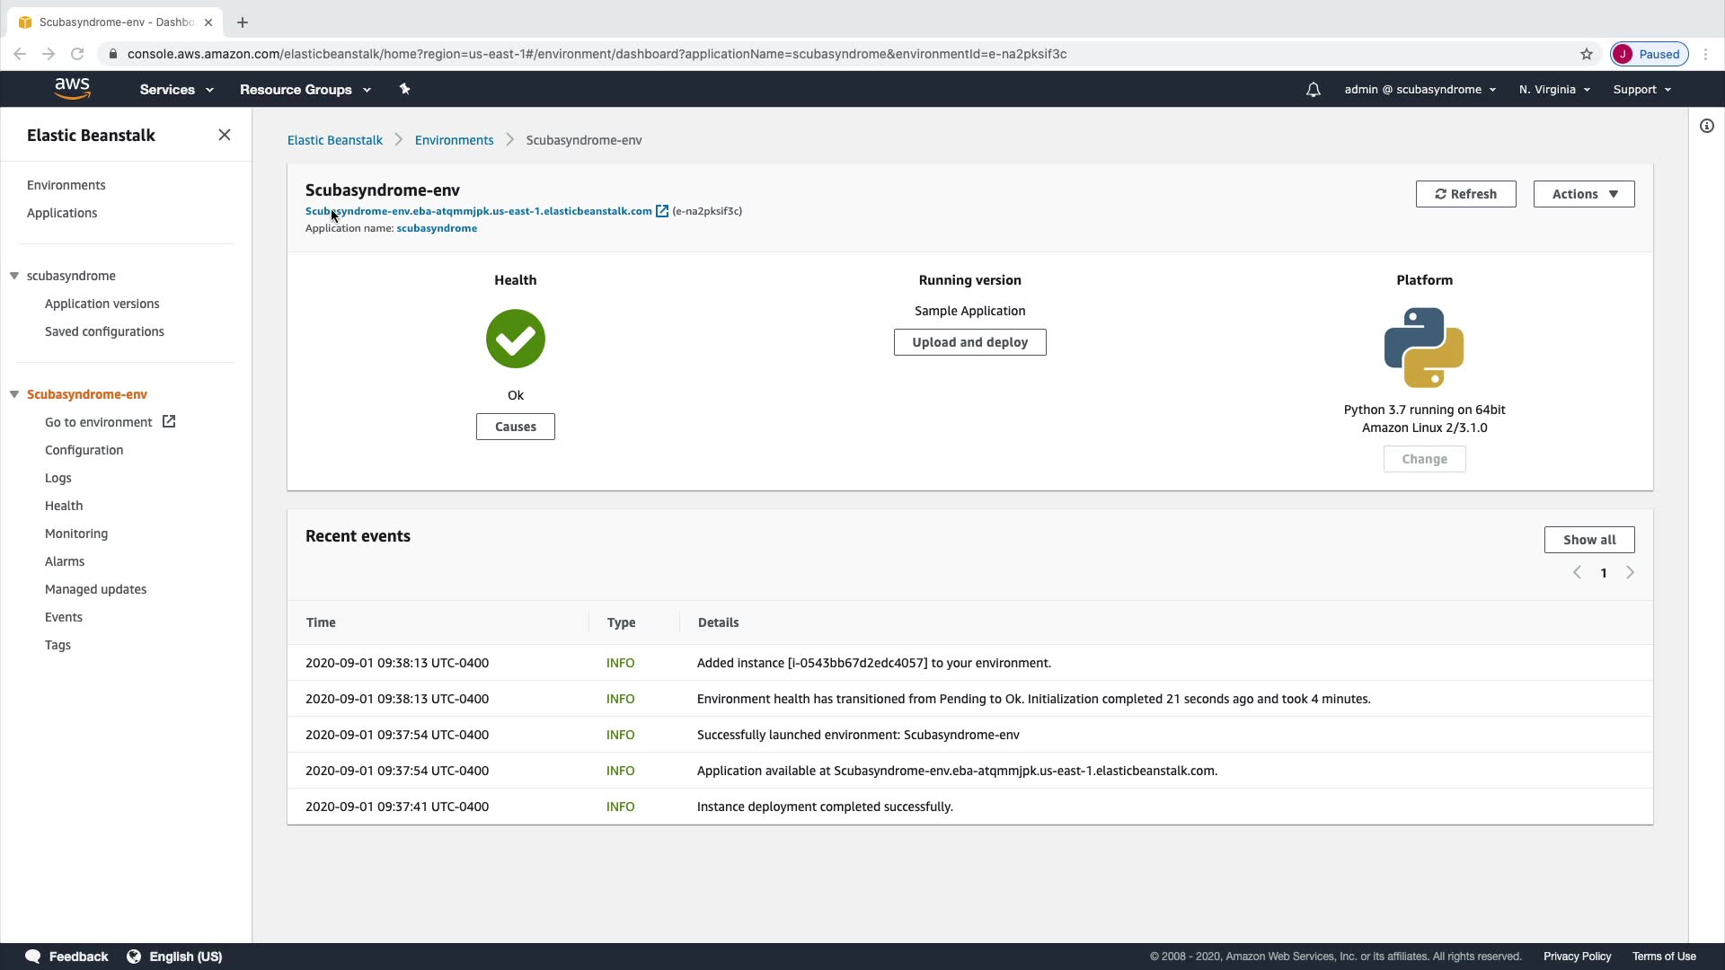The image size is (1725, 970).
Task: Collapse the Scubasyndrome-env sidebar section
Action: (x=14, y=394)
